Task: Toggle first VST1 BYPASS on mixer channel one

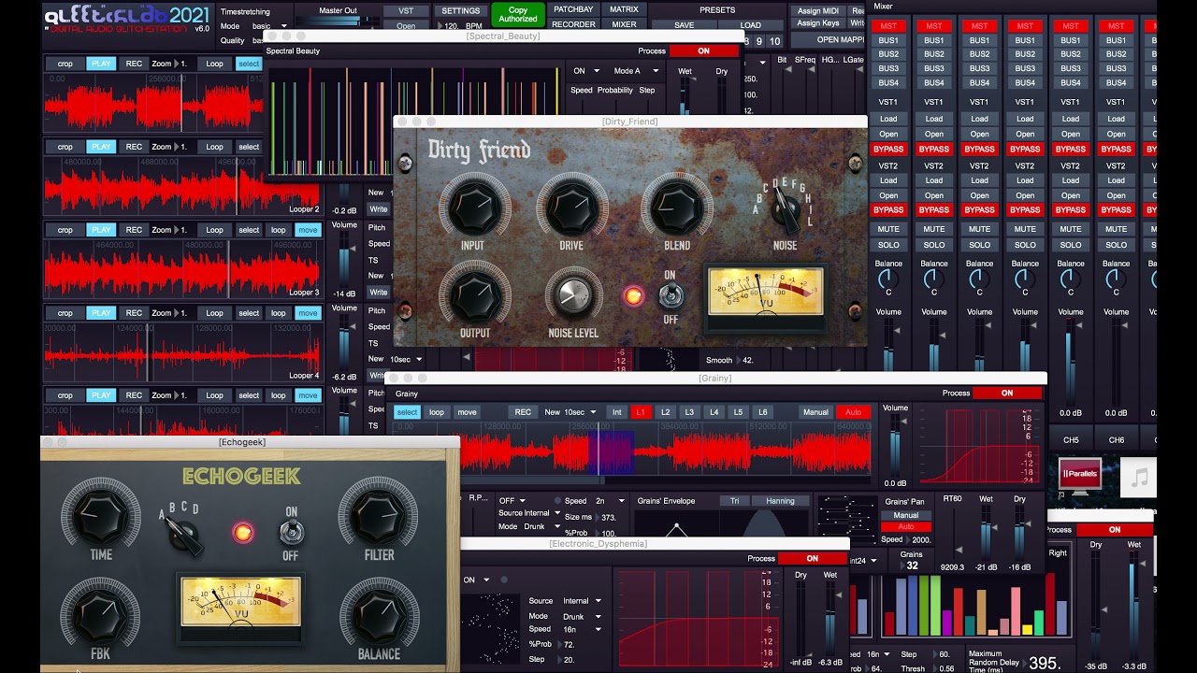Action: pyautogui.click(x=888, y=150)
